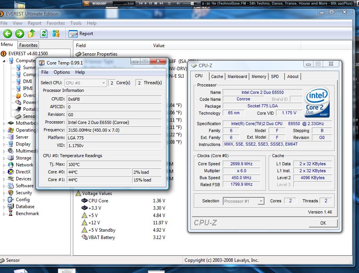This screenshot has height=273, width=359.
Task: Switch to About tab in CPU-Z
Action: [x=293, y=76]
